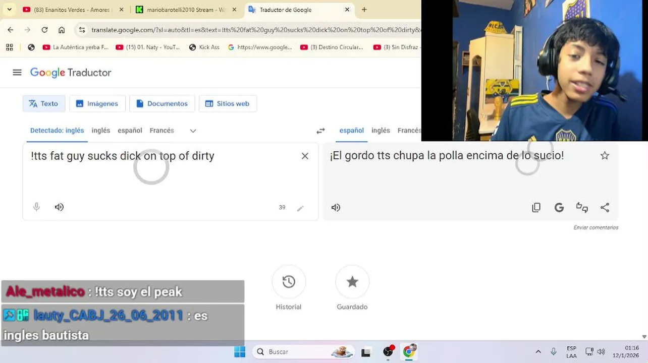The height and width of the screenshot is (363, 648).
Task: Choose español as source language
Action: pyautogui.click(x=130, y=131)
